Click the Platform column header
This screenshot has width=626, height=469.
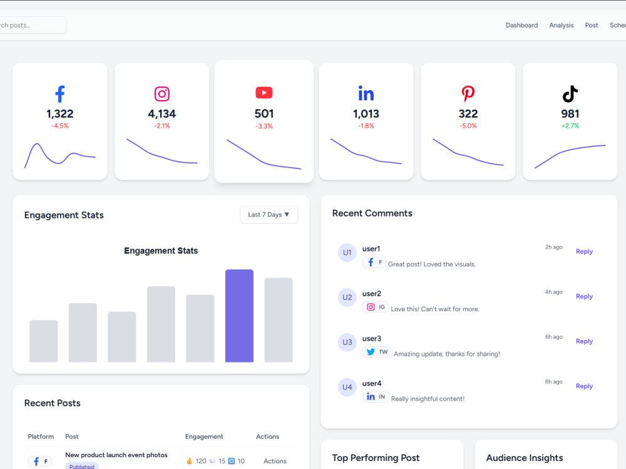[x=41, y=436]
